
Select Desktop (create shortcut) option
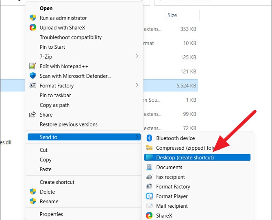(x=185, y=157)
